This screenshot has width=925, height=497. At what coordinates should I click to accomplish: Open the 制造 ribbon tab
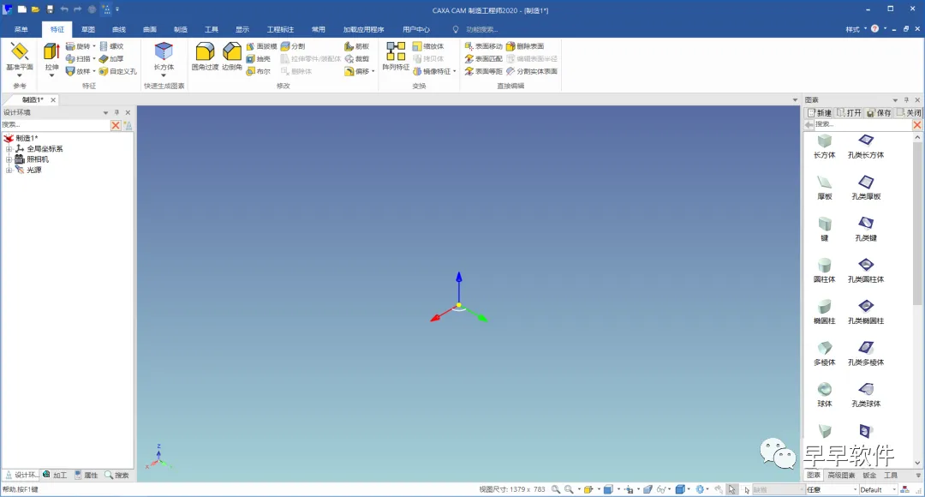[x=181, y=29]
